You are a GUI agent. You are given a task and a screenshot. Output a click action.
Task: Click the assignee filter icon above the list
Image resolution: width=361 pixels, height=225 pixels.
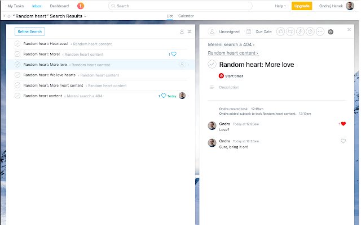coord(182,31)
